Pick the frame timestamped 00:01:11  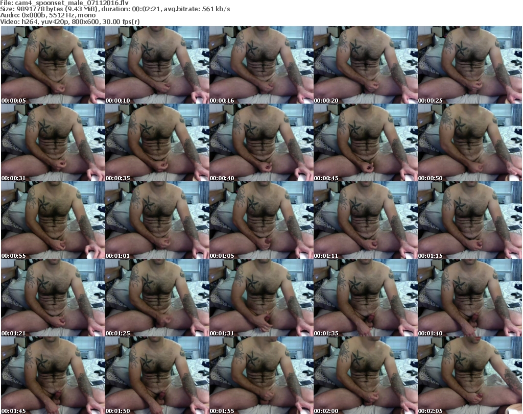tap(365, 221)
